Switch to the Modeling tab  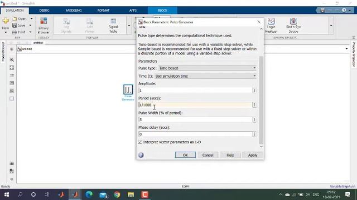pyautogui.click(x=74, y=11)
